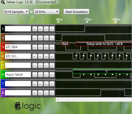The width and height of the screenshot is (132, 114).
Task: Click the 60us timeline marker
Action: point(59,20)
